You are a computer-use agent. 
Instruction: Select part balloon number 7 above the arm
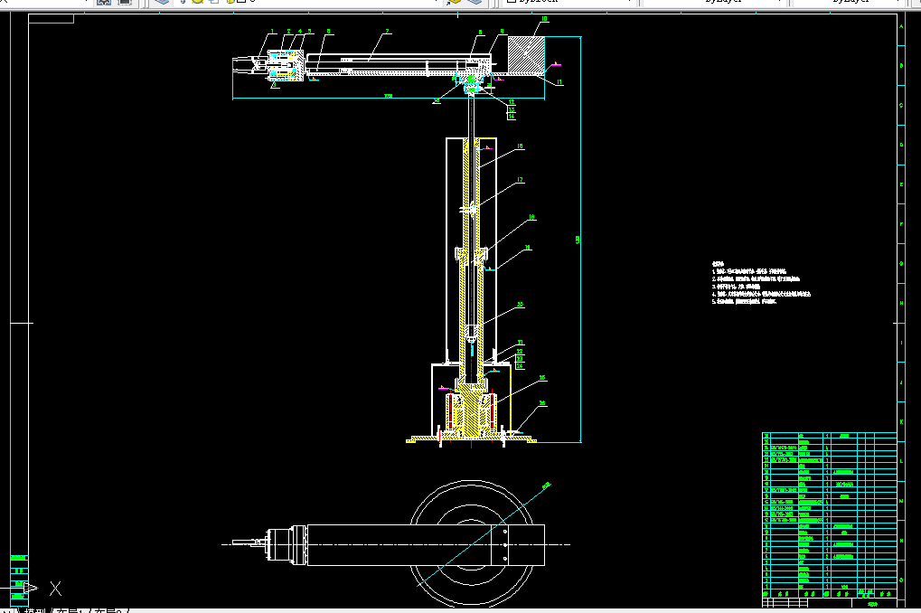pyautogui.click(x=387, y=31)
